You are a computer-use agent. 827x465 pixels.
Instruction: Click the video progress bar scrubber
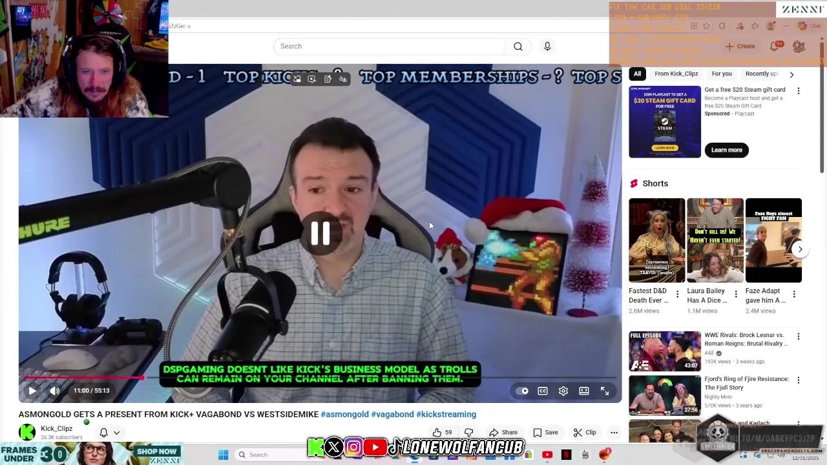click(141, 377)
